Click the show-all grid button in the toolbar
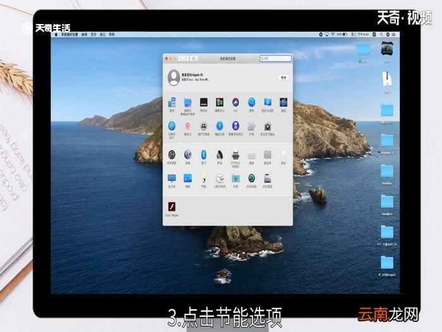This screenshot has width=442, height=332. click(194, 58)
